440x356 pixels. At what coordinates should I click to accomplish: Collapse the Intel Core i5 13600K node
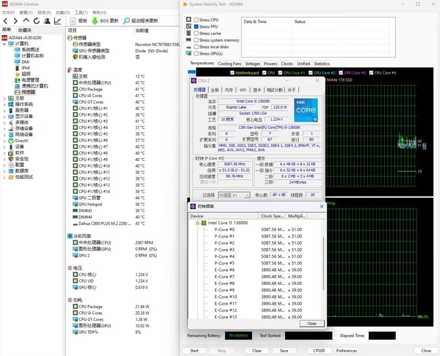198,223
